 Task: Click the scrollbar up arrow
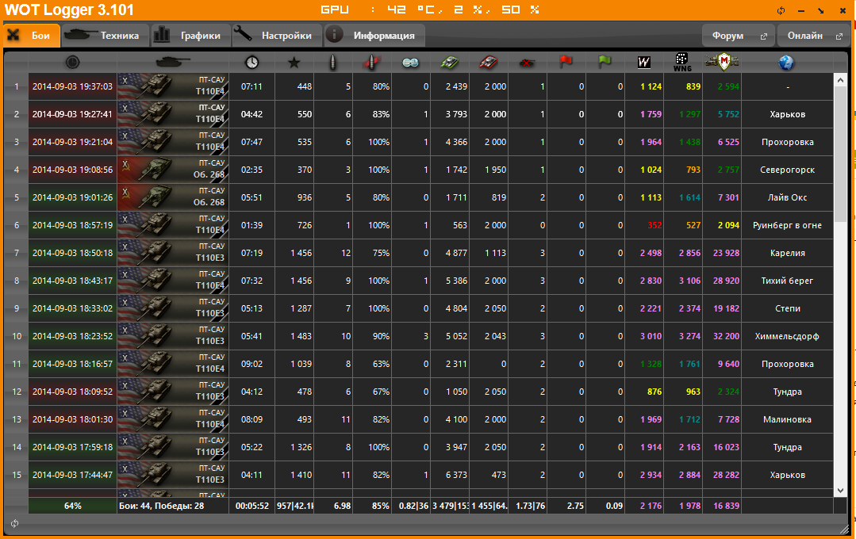pyautogui.click(x=840, y=80)
